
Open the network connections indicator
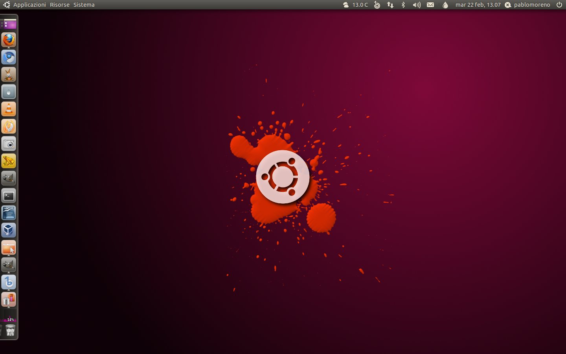[x=390, y=5]
